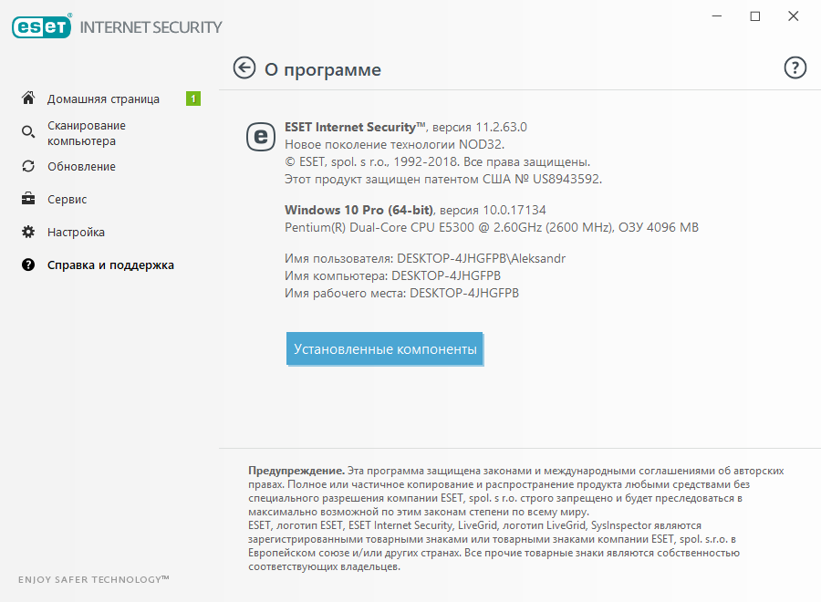821x602 pixels.
Task: Minimize the ESET window
Action: pyautogui.click(x=717, y=16)
